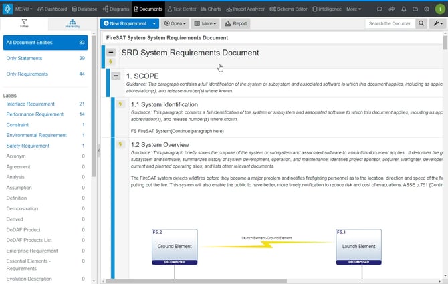The height and width of the screenshot is (284, 448).
Task: Collapse the SRD System Requirements Document section
Action: (111, 52)
